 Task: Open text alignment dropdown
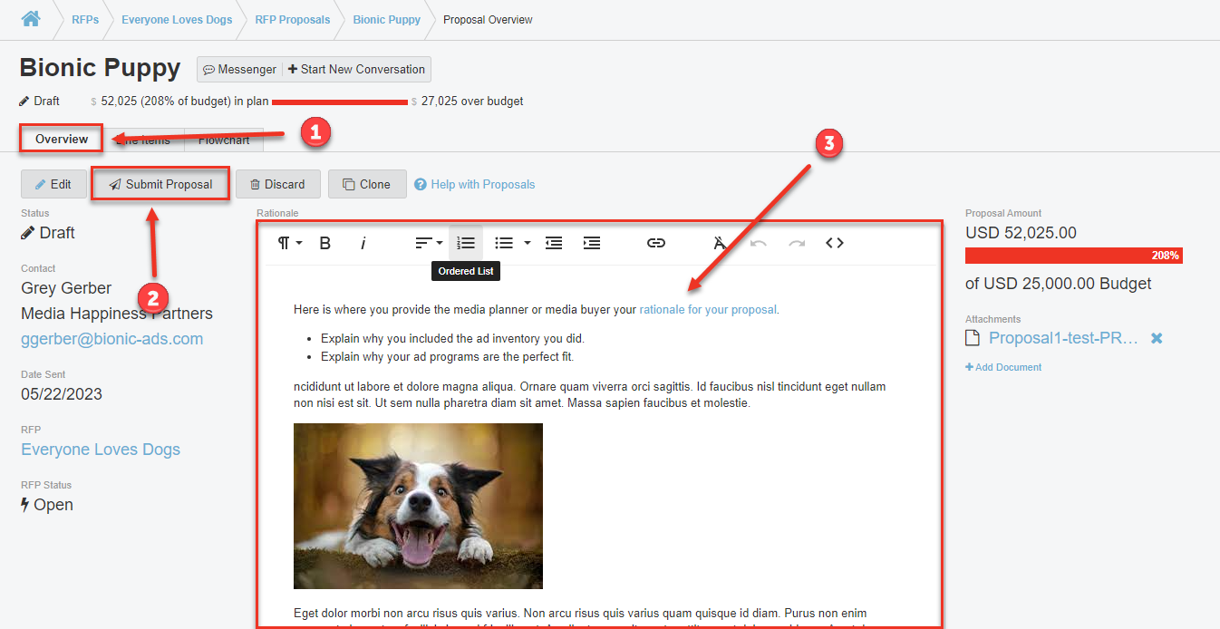tap(429, 243)
